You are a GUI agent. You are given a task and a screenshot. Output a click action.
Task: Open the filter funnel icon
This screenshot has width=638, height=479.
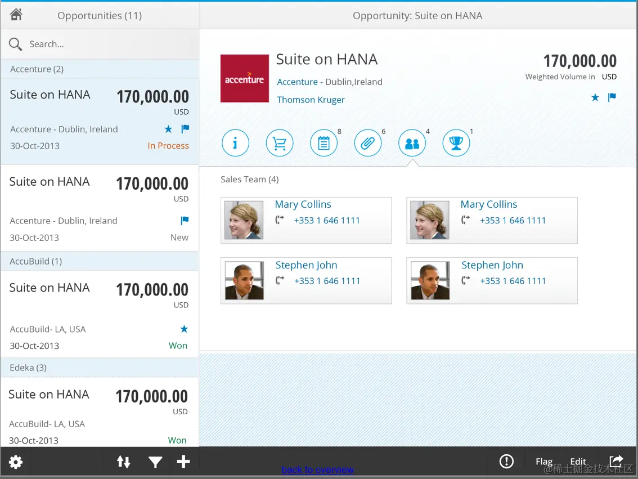tap(155, 462)
